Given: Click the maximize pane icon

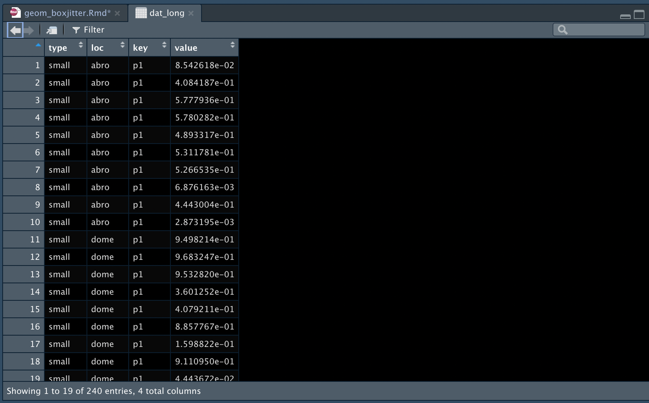Looking at the screenshot, I should [639, 15].
